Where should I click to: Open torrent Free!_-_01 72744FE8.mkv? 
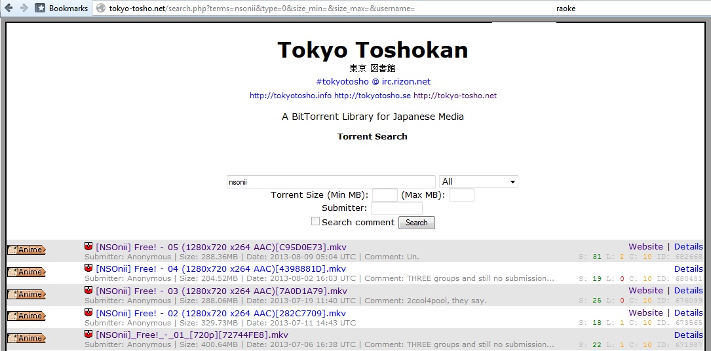(192, 335)
